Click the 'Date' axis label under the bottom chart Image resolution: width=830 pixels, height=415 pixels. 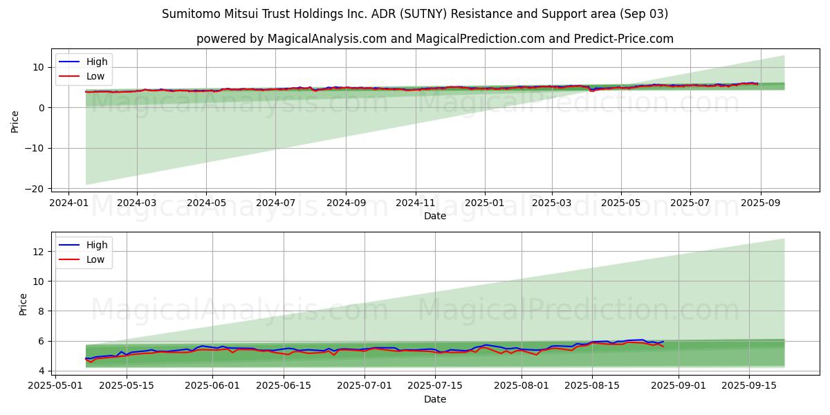435,399
